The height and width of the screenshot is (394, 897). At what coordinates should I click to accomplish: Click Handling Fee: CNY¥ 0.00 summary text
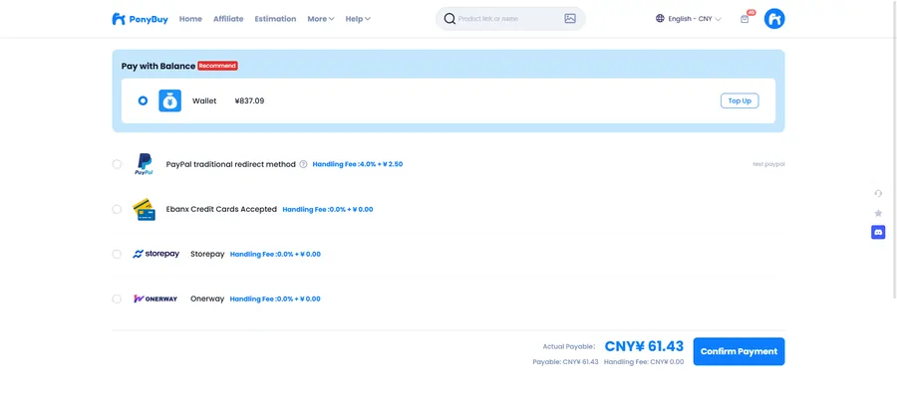click(644, 362)
